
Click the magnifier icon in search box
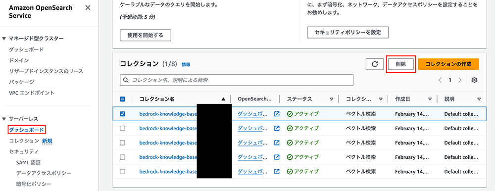(x=126, y=80)
